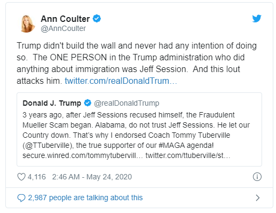Click the Donald J. Trump display name
Screen dimensions: 276x213
point(52,103)
